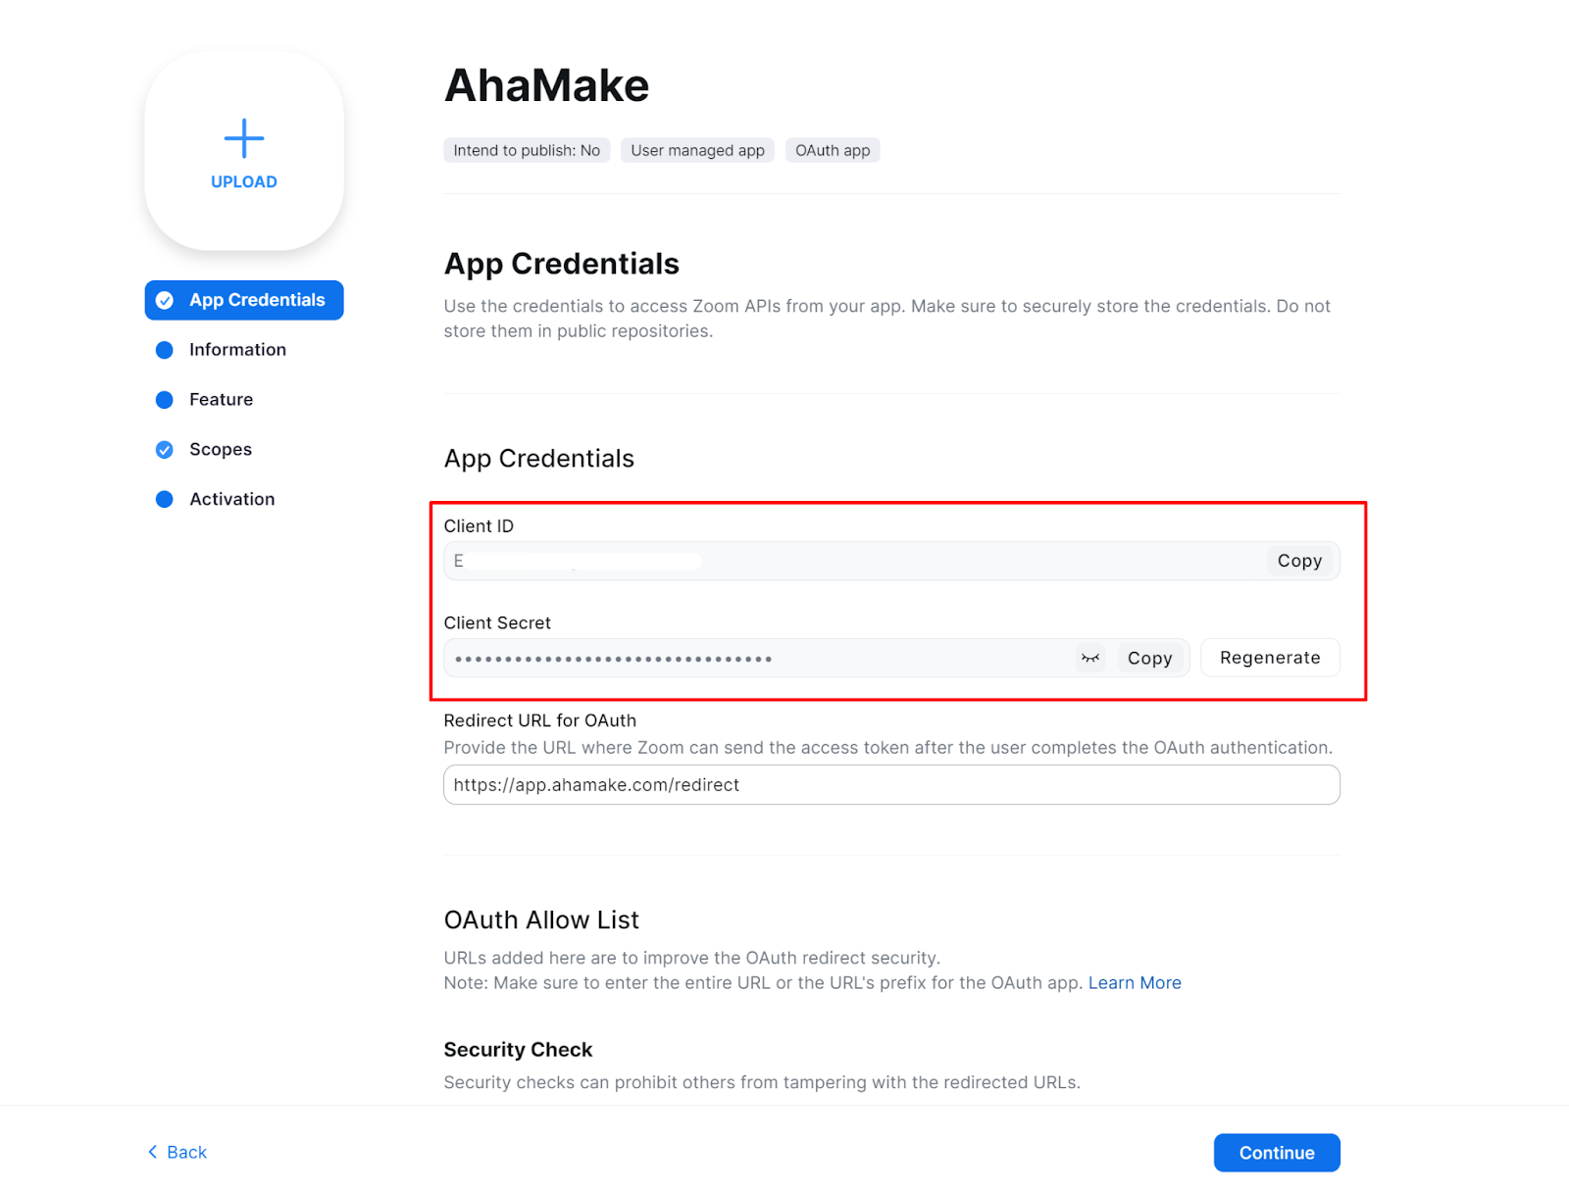
Task: Click the UPLOAD label on app icon tile
Action: 244,181
